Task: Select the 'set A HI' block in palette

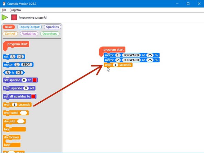Action: 14,57
